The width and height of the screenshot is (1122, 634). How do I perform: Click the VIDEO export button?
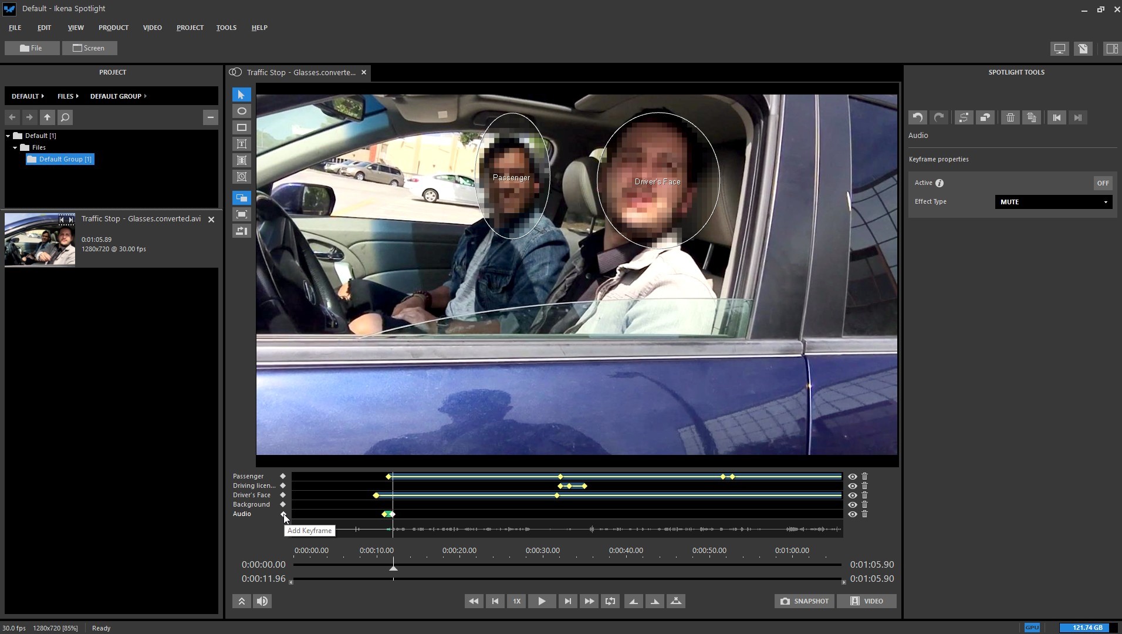tap(867, 601)
